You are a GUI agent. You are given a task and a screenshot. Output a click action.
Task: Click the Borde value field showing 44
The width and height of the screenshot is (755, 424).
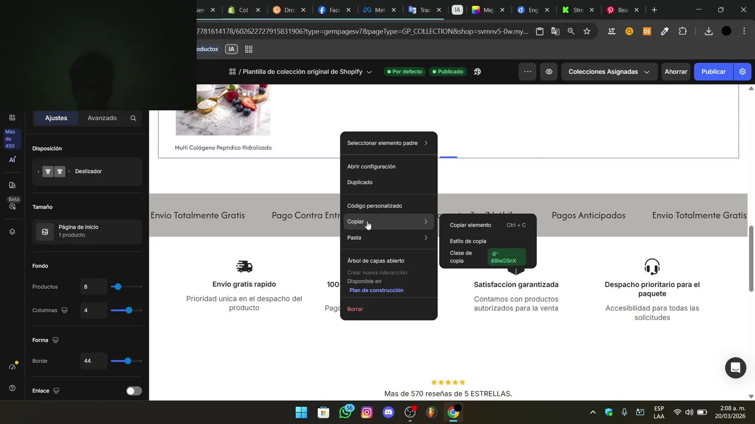(94, 361)
